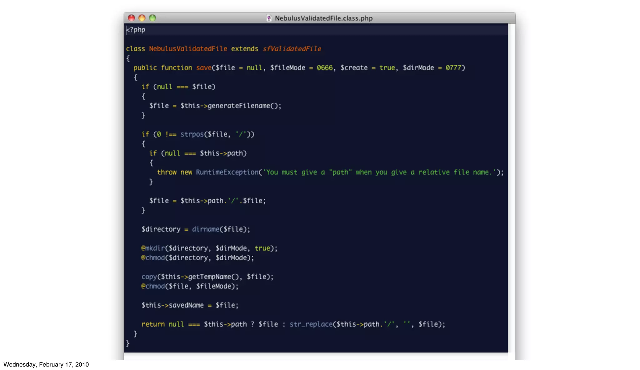
Task: Click the red close window button
Action: point(131,18)
